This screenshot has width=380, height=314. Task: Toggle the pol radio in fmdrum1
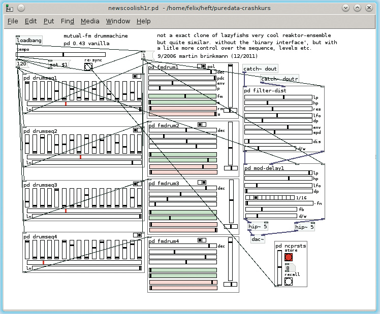click(x=201, y=66)
